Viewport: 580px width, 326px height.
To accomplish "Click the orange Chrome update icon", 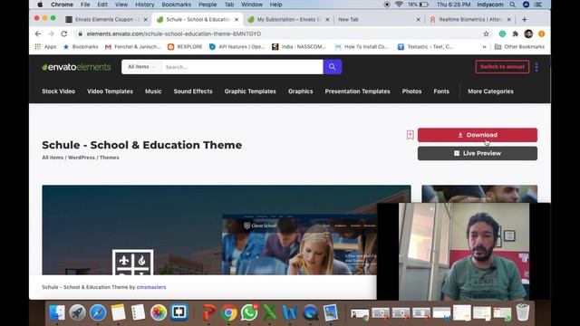I will 542,34.
